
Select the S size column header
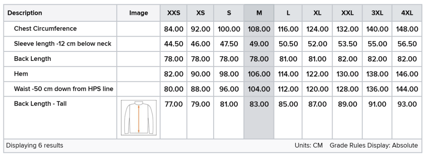pyautogui.click(x=229, y=13)
